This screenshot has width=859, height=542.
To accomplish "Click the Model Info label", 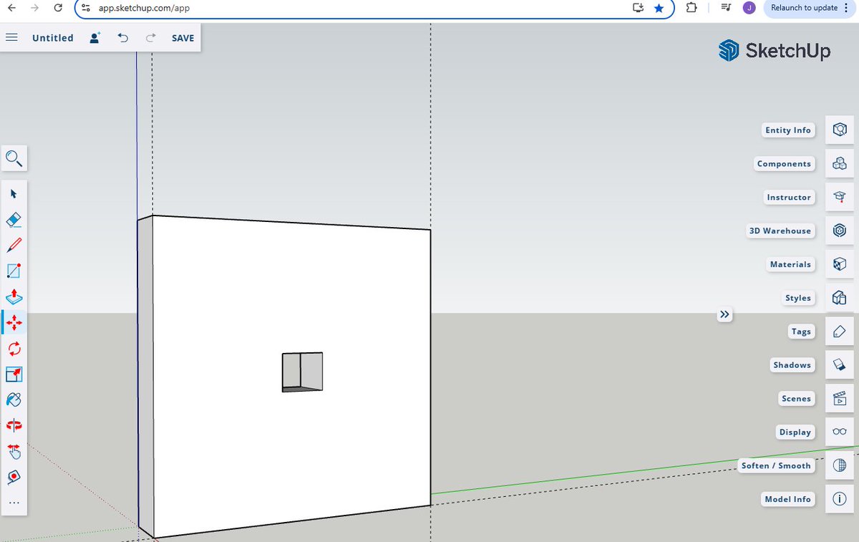I will [x=787, y=499].
